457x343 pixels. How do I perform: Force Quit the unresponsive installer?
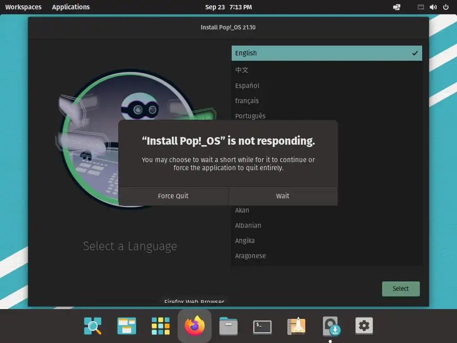coord(173,196)
